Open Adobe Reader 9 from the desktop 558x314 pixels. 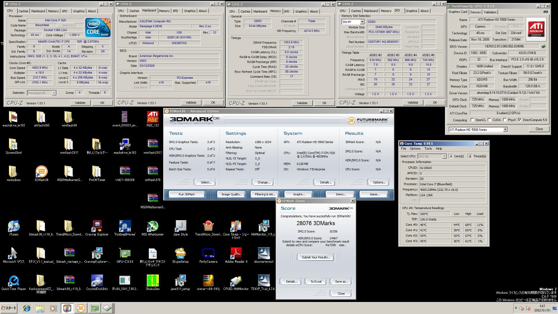point(236,253)
